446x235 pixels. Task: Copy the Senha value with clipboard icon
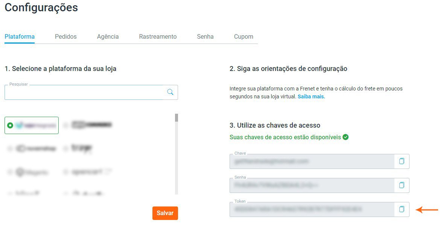pos(402,185)
